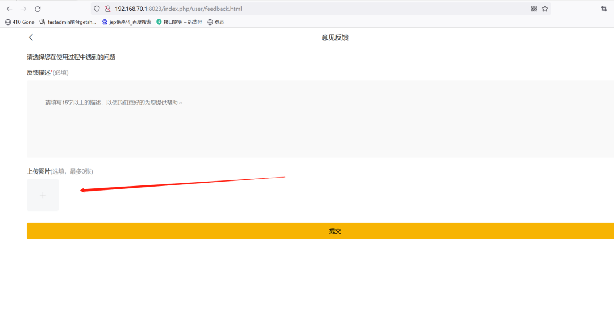The height and width of the screenshot is (325, 614).
Task: Open the shield tracking protection icon
Action: [x=97, y=9]
